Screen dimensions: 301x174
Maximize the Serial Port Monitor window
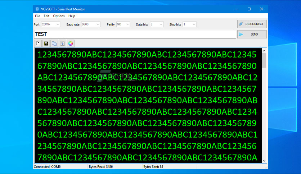click(249, 9)
